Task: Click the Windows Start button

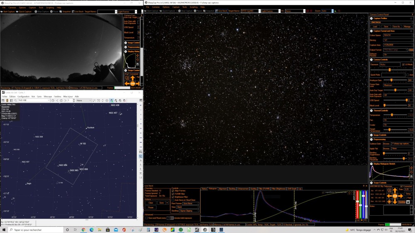Action: (x=4, y=230)
